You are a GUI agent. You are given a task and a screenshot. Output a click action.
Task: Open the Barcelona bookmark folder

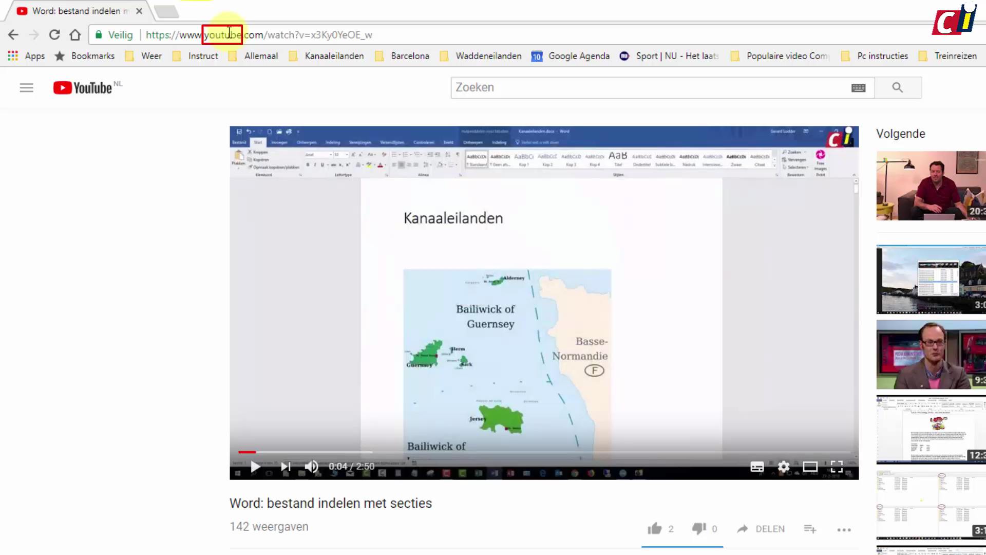[x=402, y=56]
